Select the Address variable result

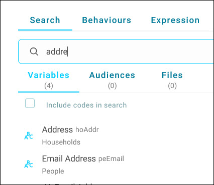tap(116, 135)
